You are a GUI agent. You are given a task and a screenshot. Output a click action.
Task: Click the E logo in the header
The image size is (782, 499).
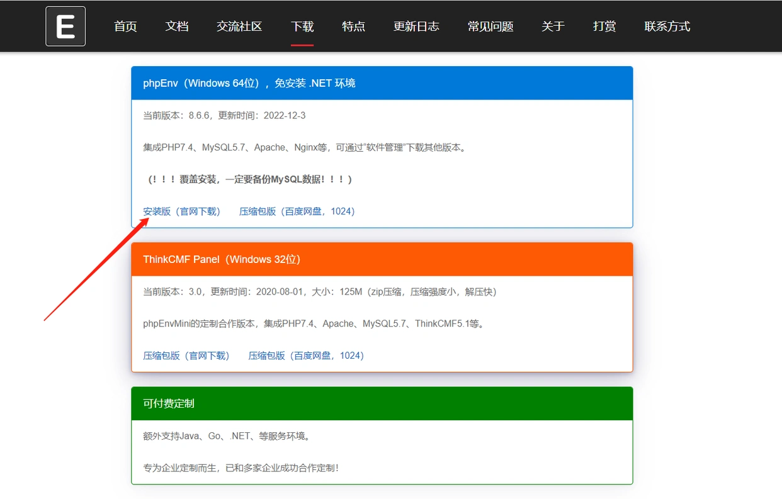(x=65, y=26)
